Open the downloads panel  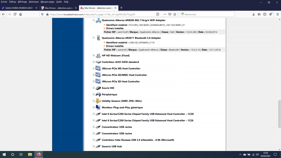253,14
